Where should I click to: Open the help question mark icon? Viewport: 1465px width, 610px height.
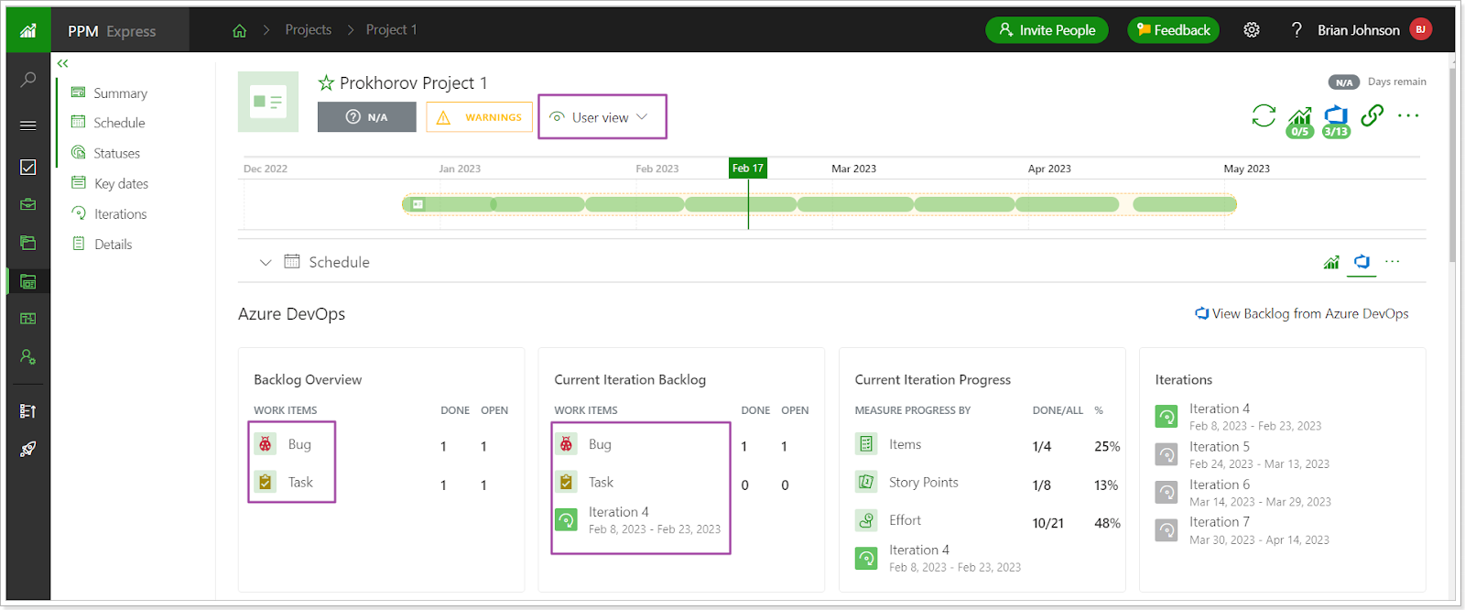pyautogui.click(x=1296, y=30)
